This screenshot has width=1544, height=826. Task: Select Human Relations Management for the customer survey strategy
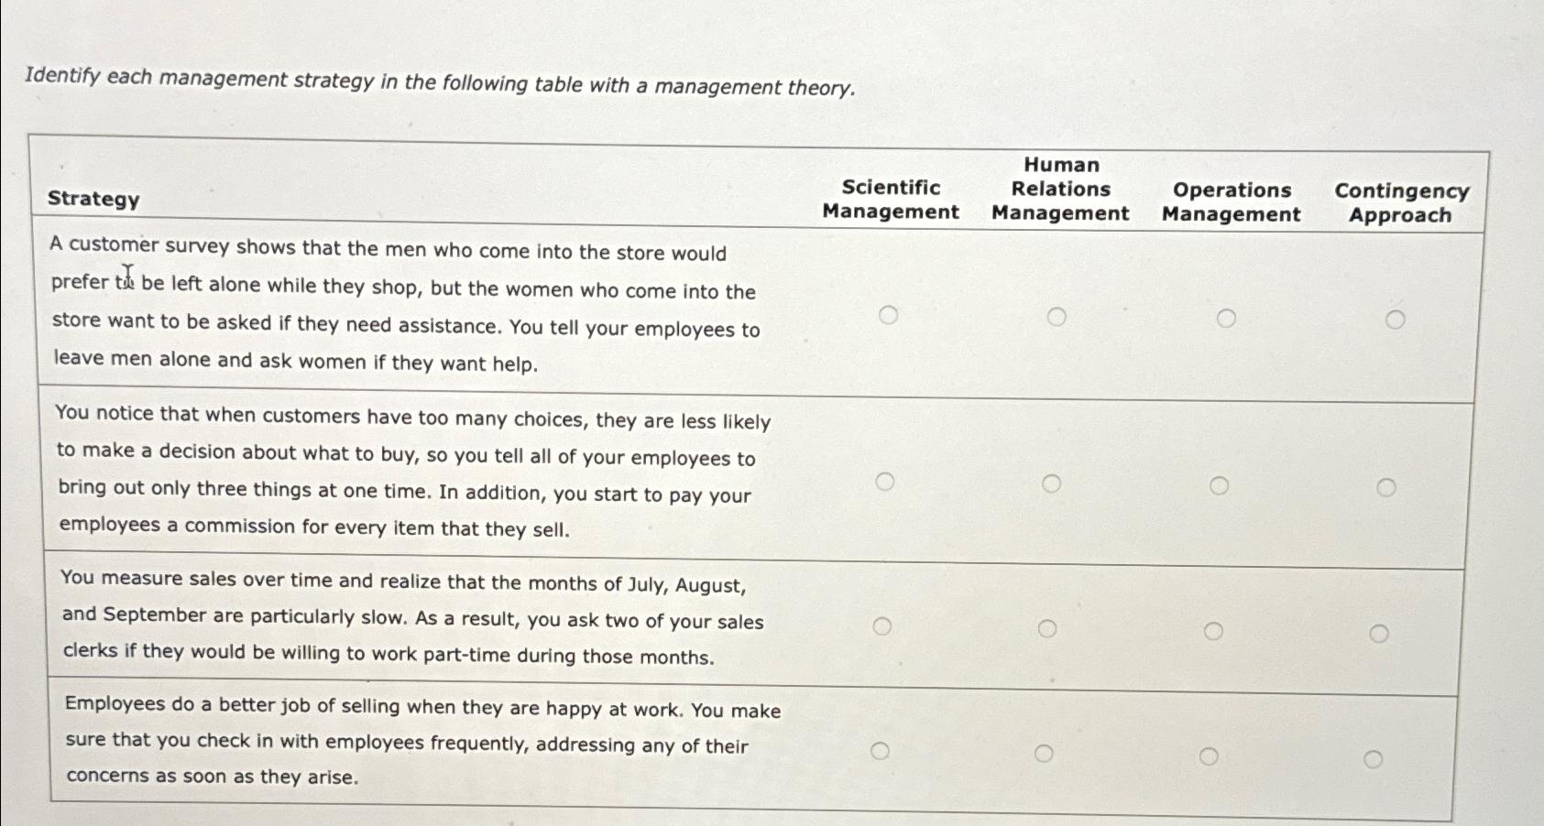pos(1058,318)
